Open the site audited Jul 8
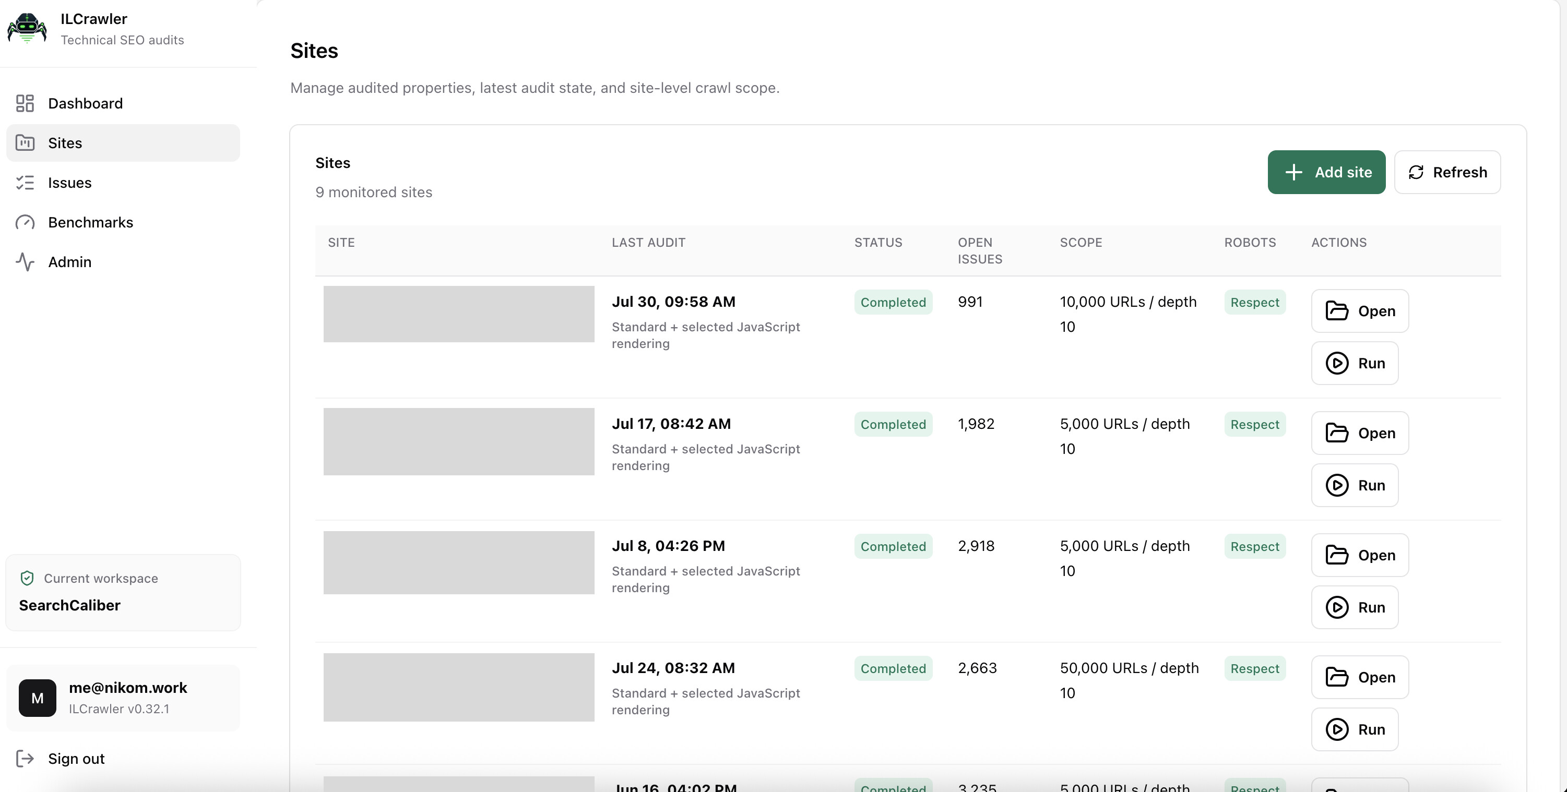Viewport: 1567px width, 792px height. (x=1360, y=555)
